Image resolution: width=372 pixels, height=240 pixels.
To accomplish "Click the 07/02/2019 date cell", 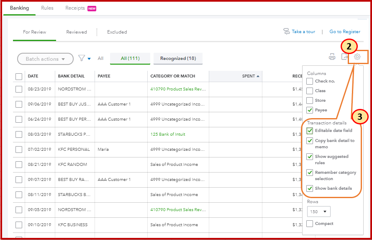I will 39,149.
